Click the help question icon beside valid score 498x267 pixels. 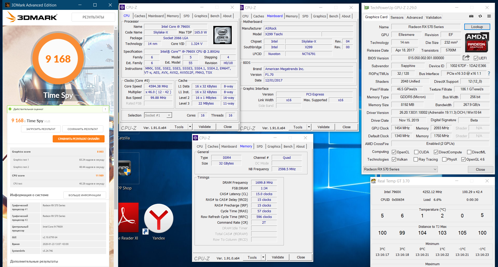tap(105, 109)
